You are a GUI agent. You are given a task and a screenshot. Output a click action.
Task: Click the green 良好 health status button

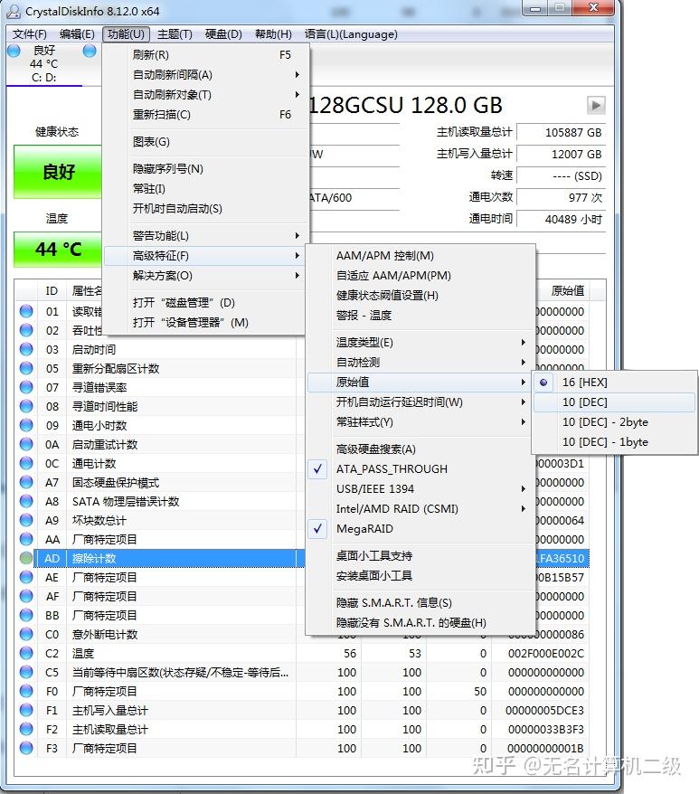tap(58, 172)
